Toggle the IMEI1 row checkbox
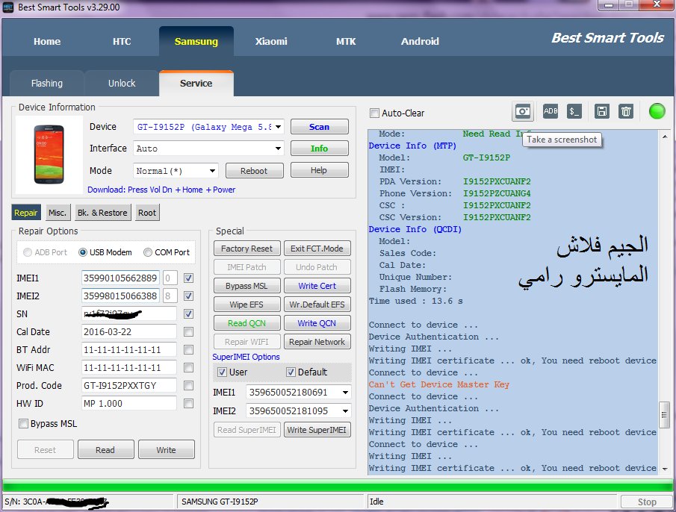Screen dimensions: 676x512 (188, 278)
